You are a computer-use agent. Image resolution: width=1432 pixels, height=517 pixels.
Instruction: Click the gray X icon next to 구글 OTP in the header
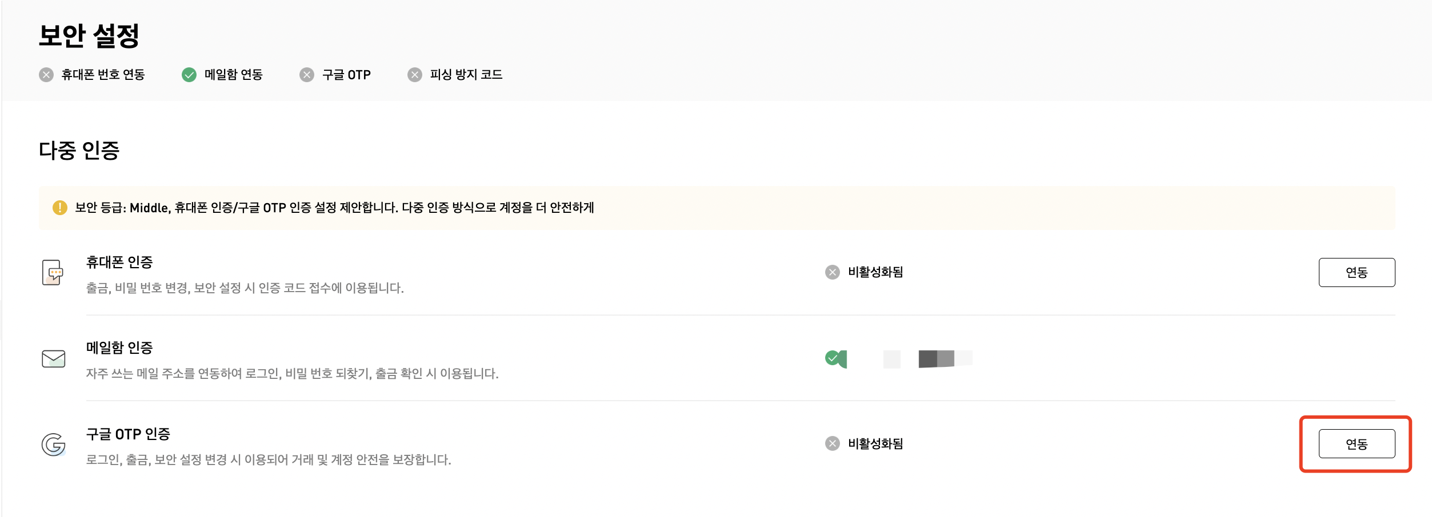307,75
